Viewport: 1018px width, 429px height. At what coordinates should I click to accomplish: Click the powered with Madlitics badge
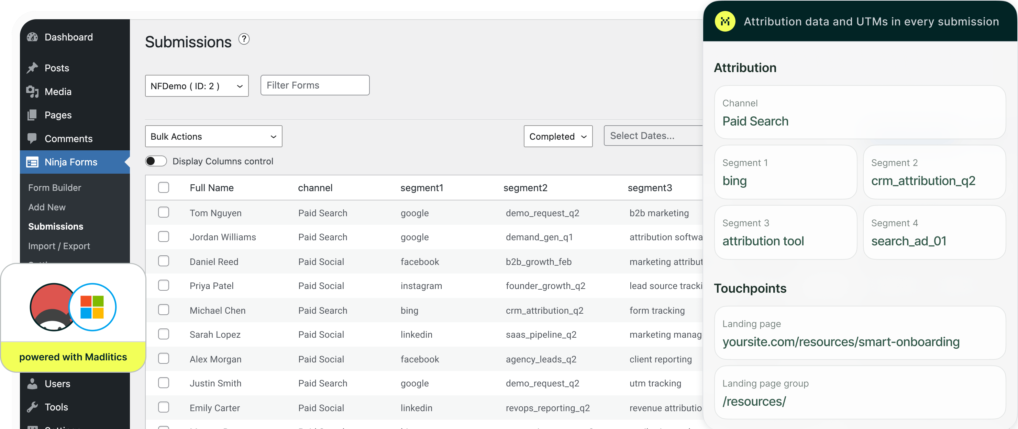(x=73, y=357)
